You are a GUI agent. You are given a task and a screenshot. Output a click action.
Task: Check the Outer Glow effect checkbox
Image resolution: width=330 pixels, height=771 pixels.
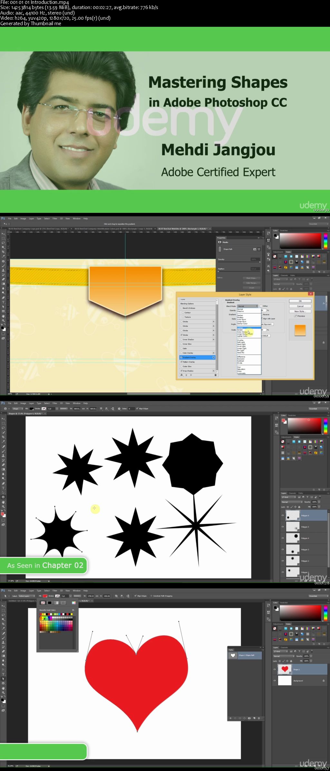click(181, 366)
